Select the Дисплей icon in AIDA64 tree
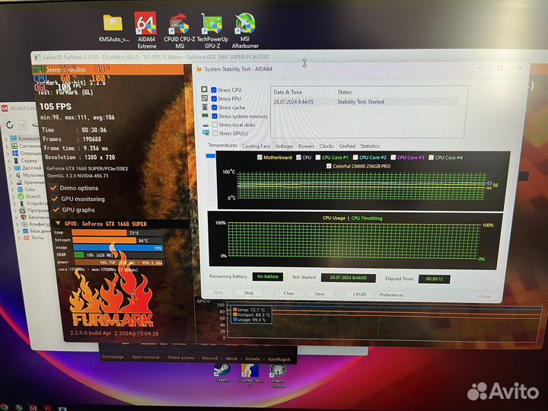 pyautogui.click(x=17, y=167)
